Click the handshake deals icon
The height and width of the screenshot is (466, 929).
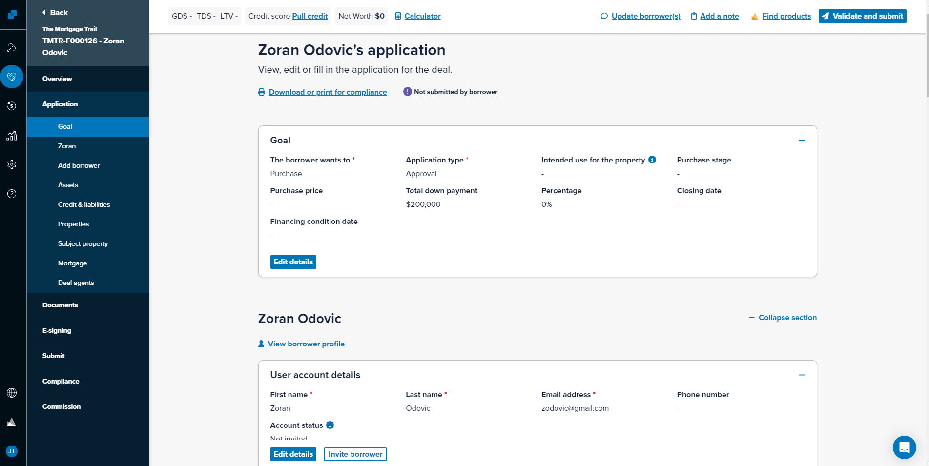click(12, 77)
